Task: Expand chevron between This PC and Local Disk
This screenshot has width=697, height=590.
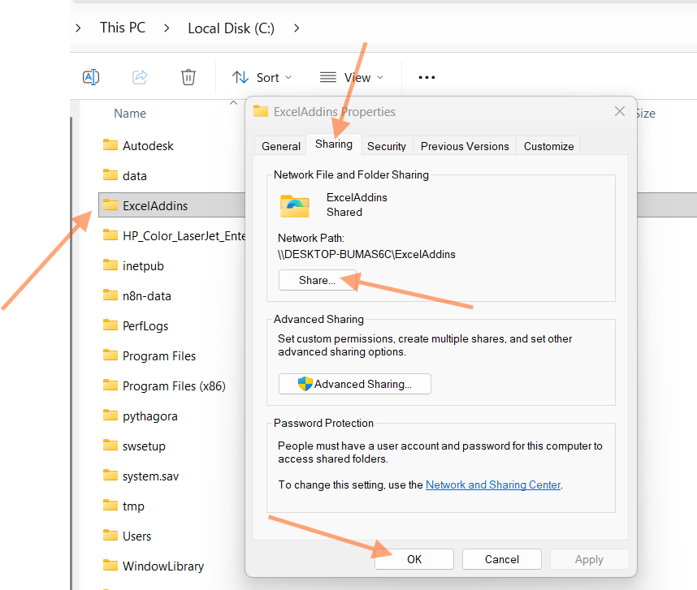Action: coord(167,28)
